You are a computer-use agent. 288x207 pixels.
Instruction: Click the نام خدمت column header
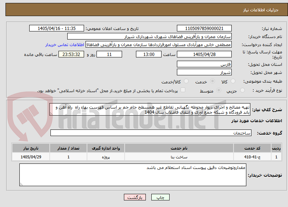pos(179,148)
